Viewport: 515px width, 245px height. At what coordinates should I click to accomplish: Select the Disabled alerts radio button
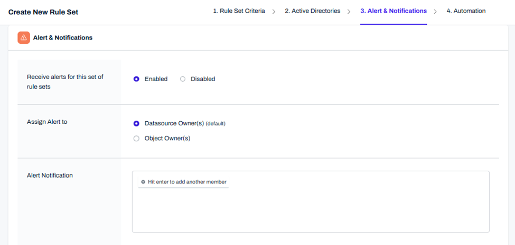point(183,79)
